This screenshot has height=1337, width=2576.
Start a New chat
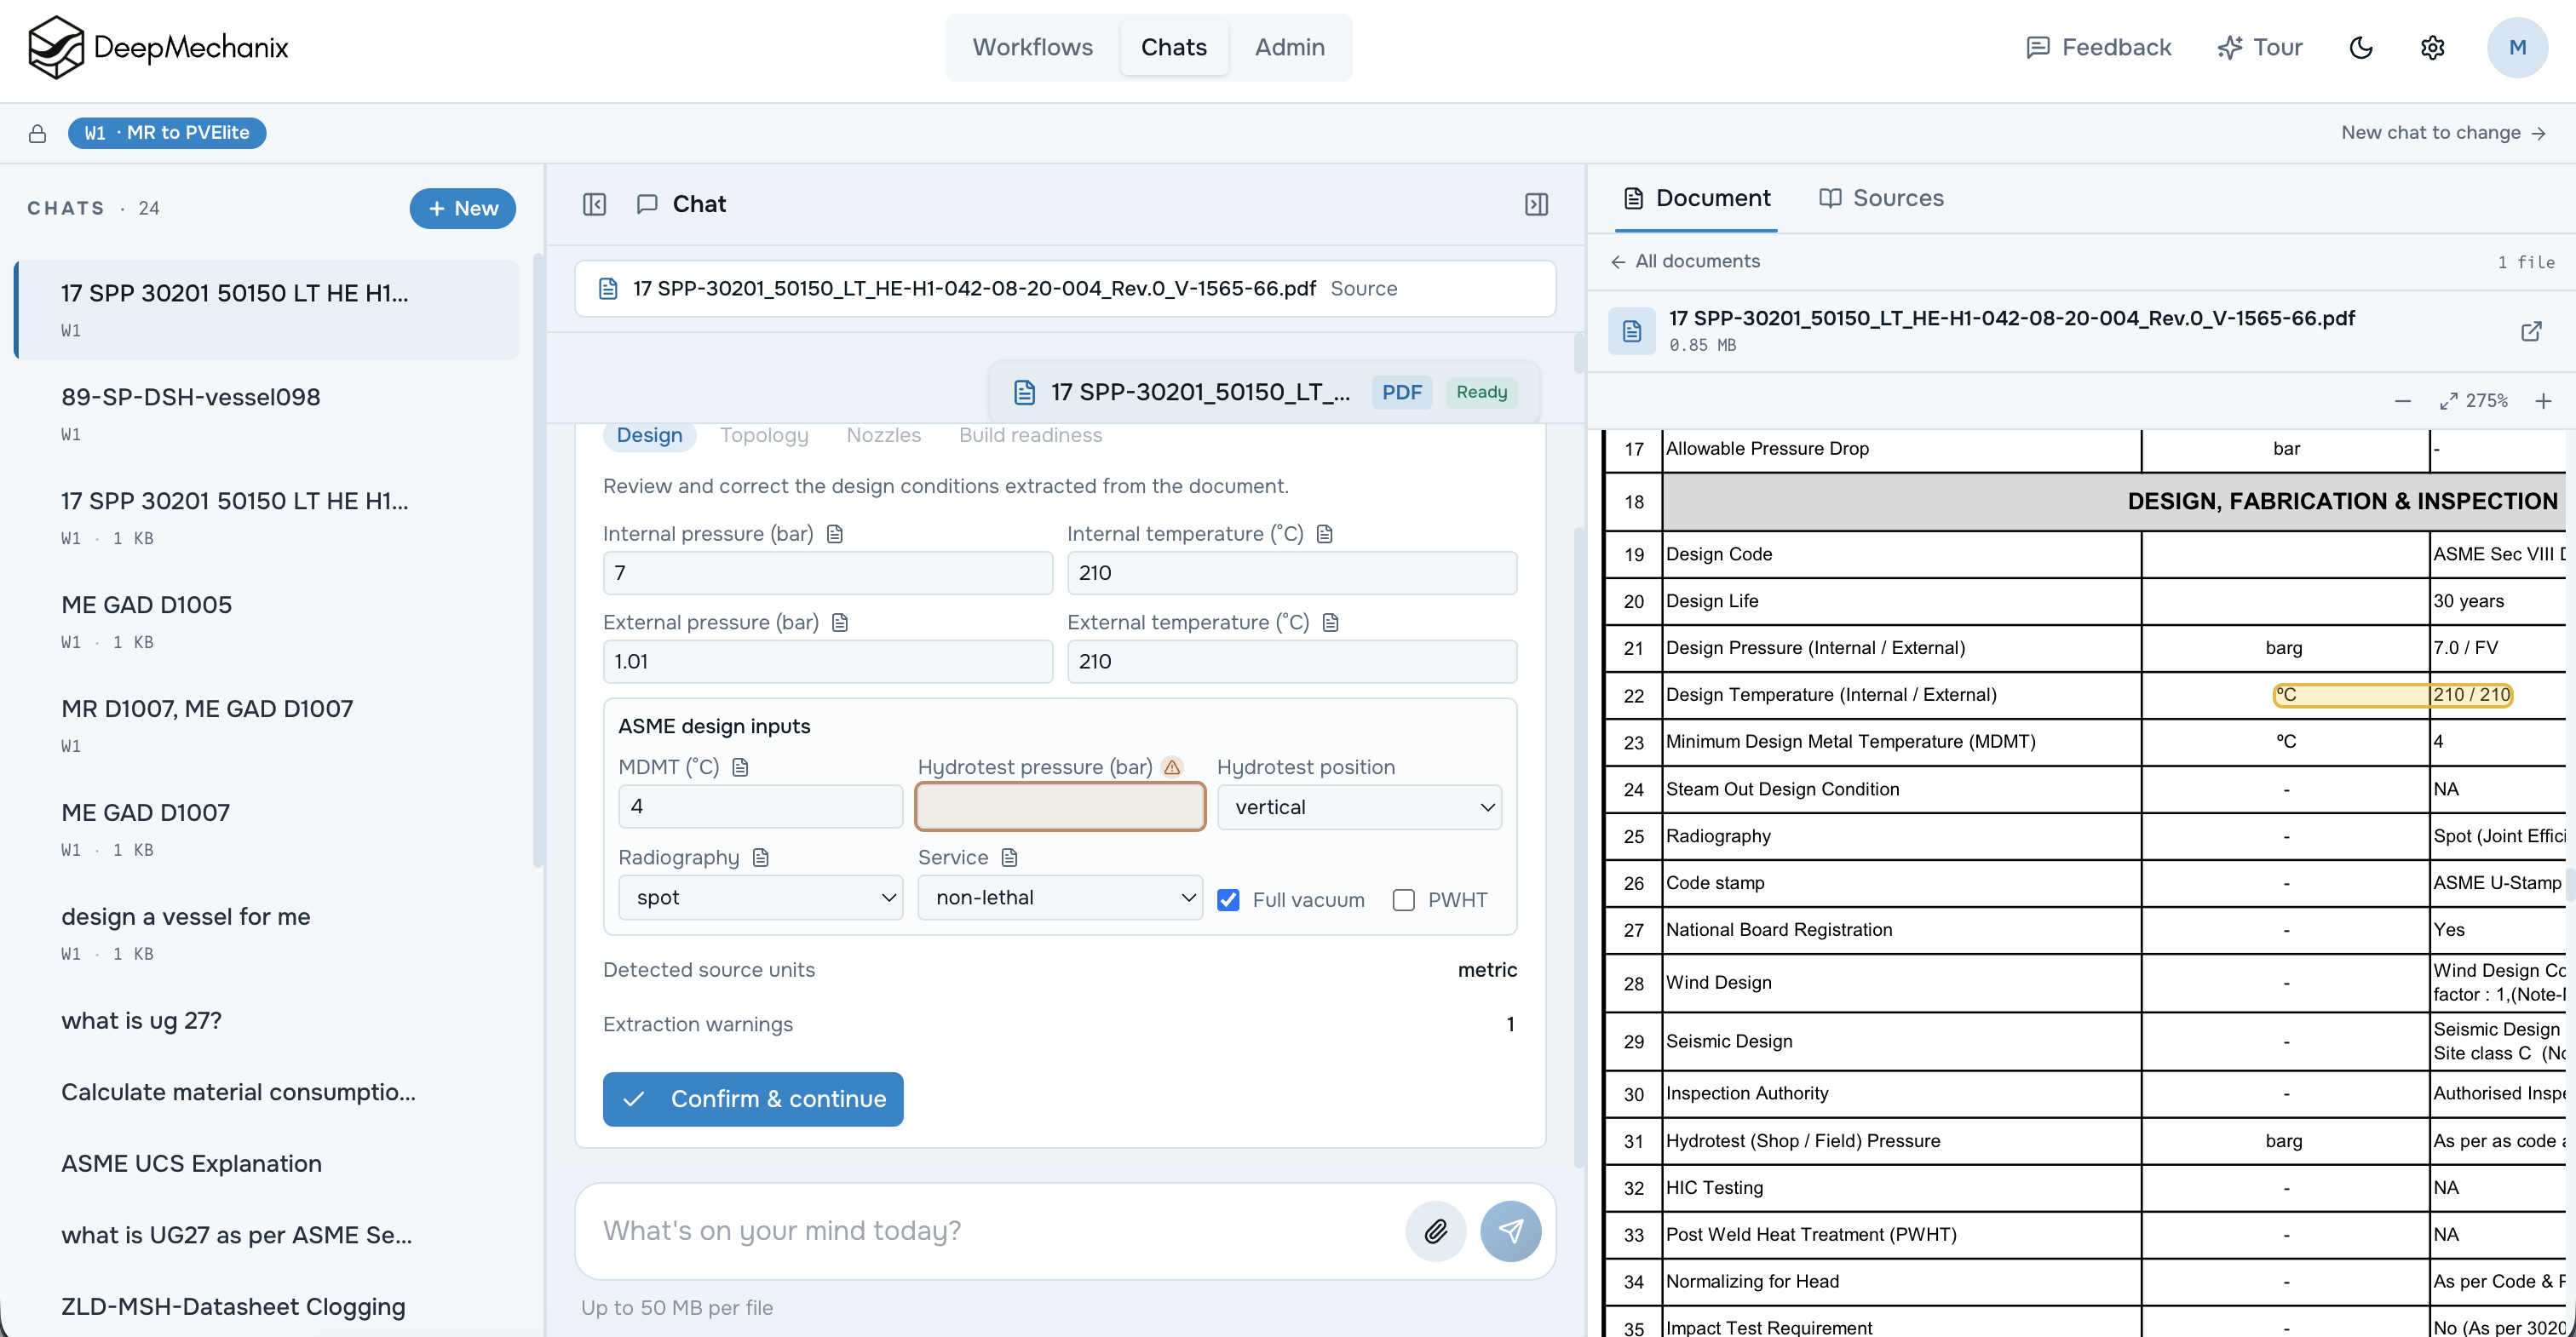click(x=462, y=208)
